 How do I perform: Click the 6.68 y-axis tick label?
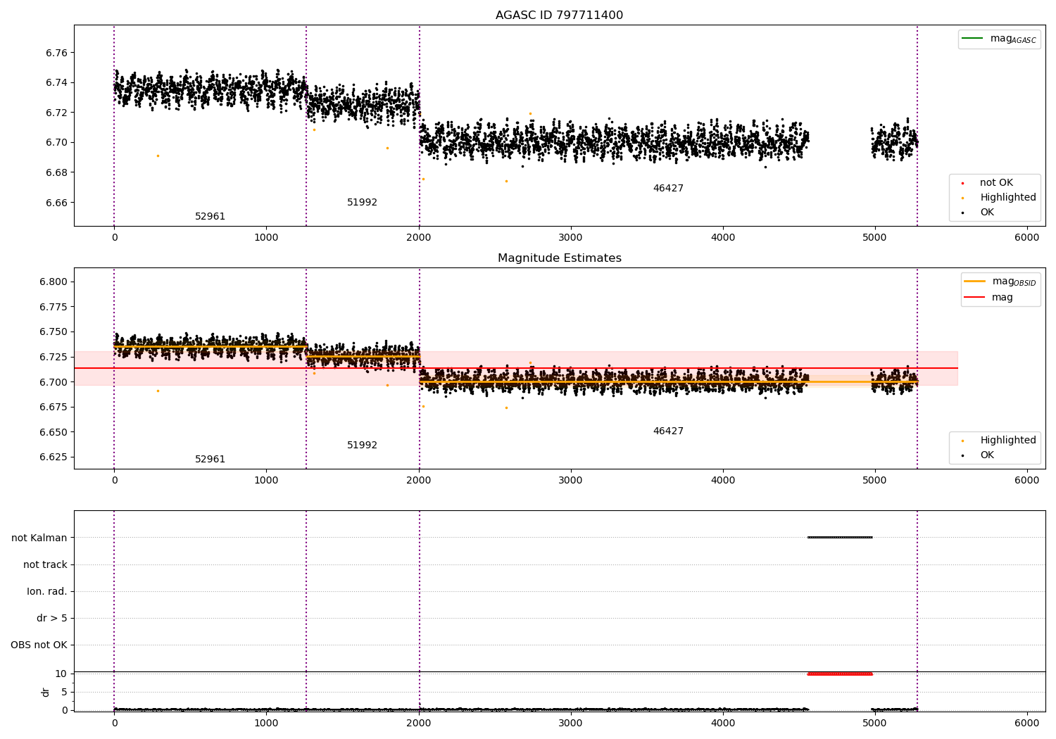56,172
